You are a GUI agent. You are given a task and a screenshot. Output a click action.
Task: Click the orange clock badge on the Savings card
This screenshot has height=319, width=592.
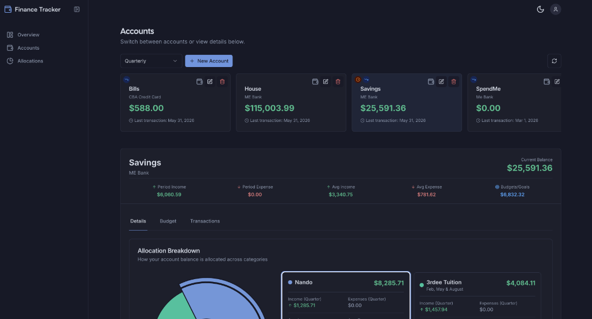click(358, 80)
